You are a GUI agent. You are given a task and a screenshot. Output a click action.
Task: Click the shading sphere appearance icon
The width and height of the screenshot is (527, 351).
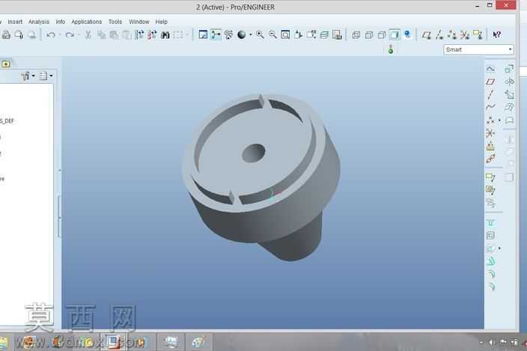pos(241,34)
